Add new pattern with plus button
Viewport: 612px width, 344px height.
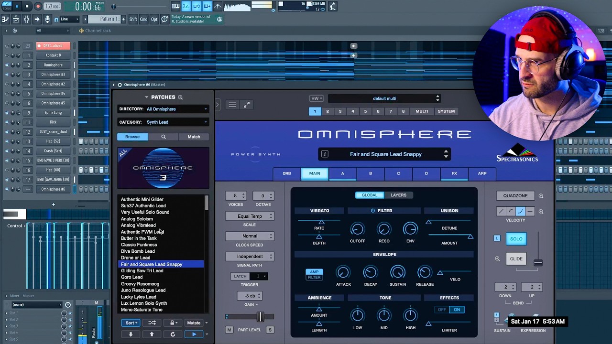123,19
